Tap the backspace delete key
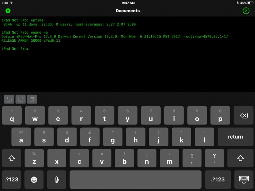255x191 pixels. tap(244, 116)
